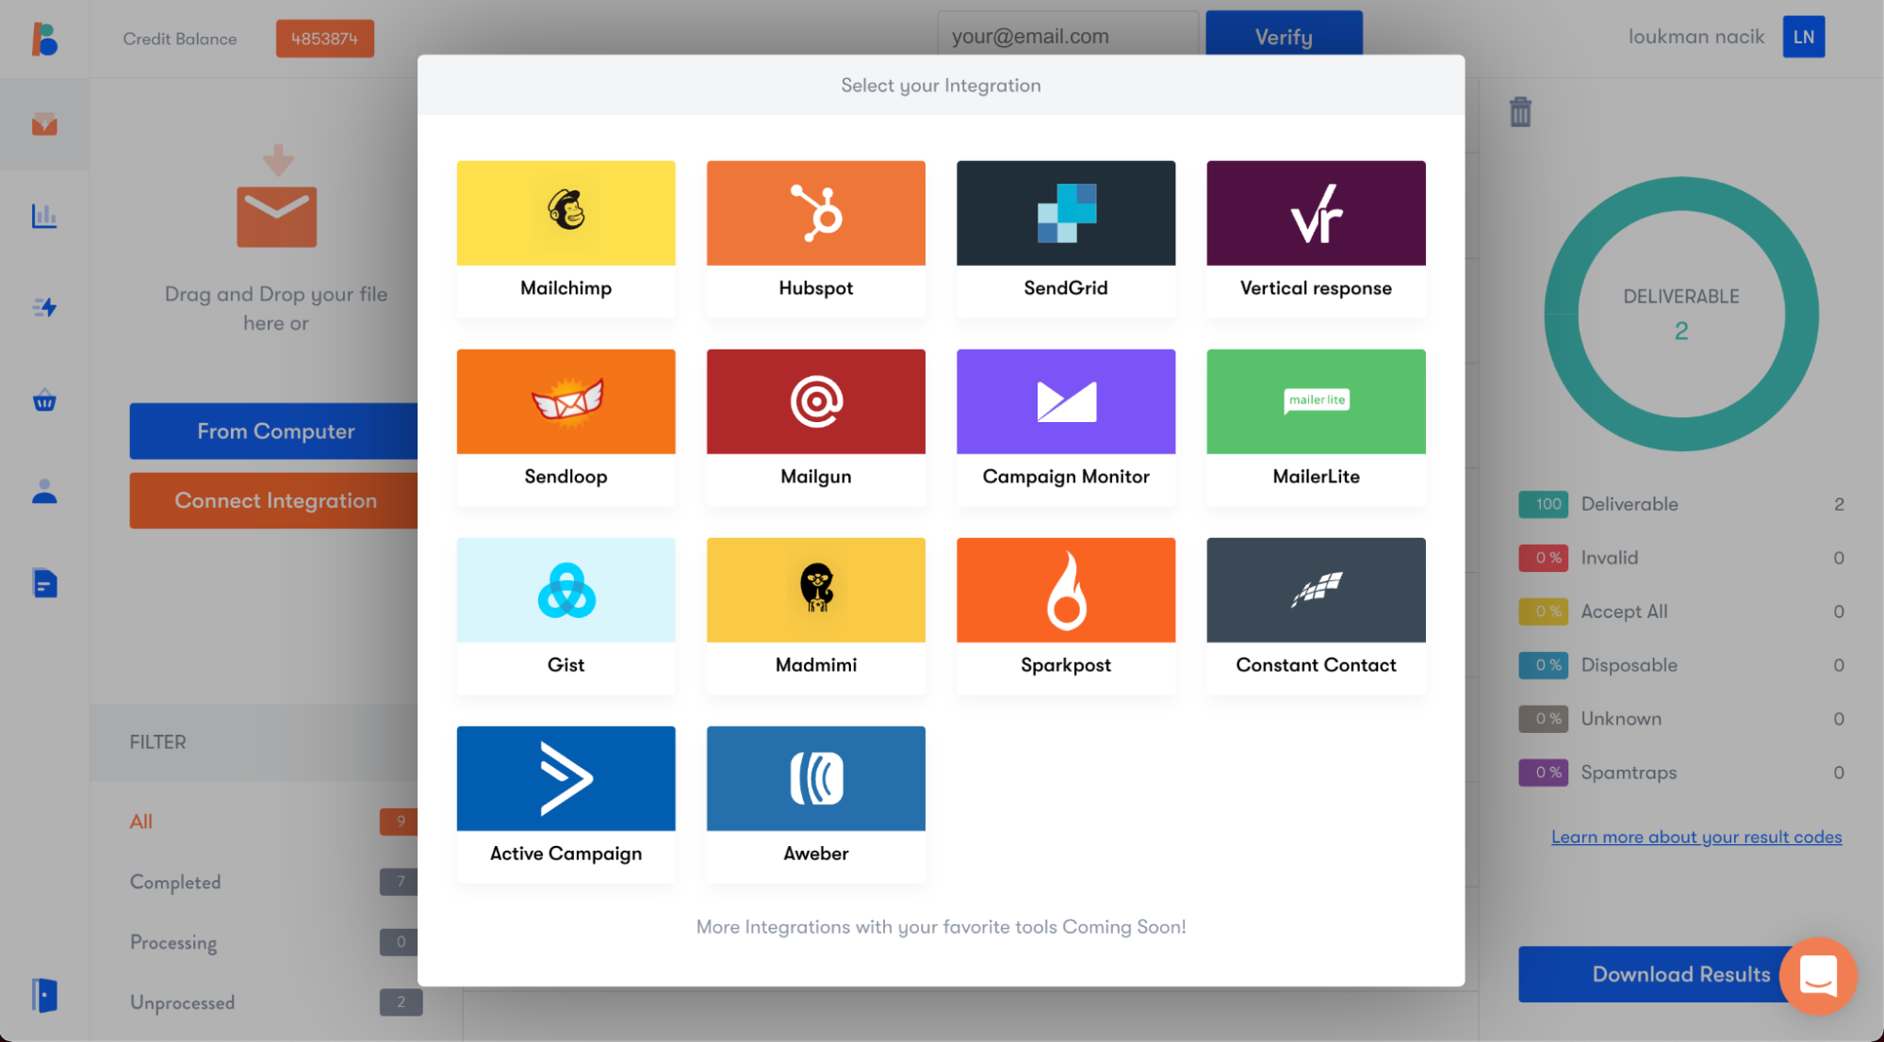Click the Invalid status filter

coord(1610,558)
